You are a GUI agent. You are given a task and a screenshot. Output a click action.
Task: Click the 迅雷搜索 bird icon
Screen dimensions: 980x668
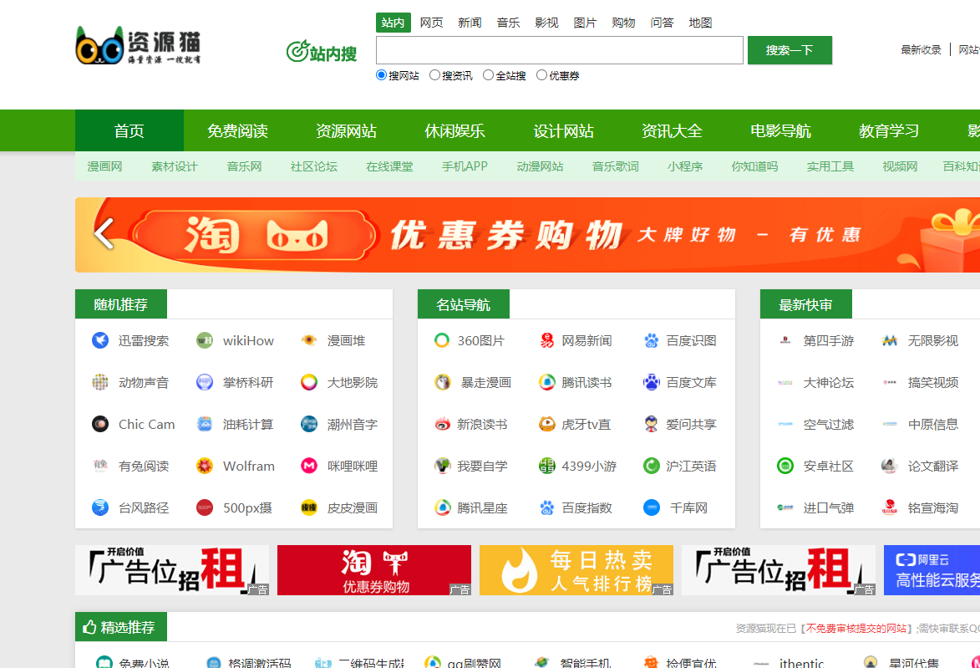[x=100, y=340]
